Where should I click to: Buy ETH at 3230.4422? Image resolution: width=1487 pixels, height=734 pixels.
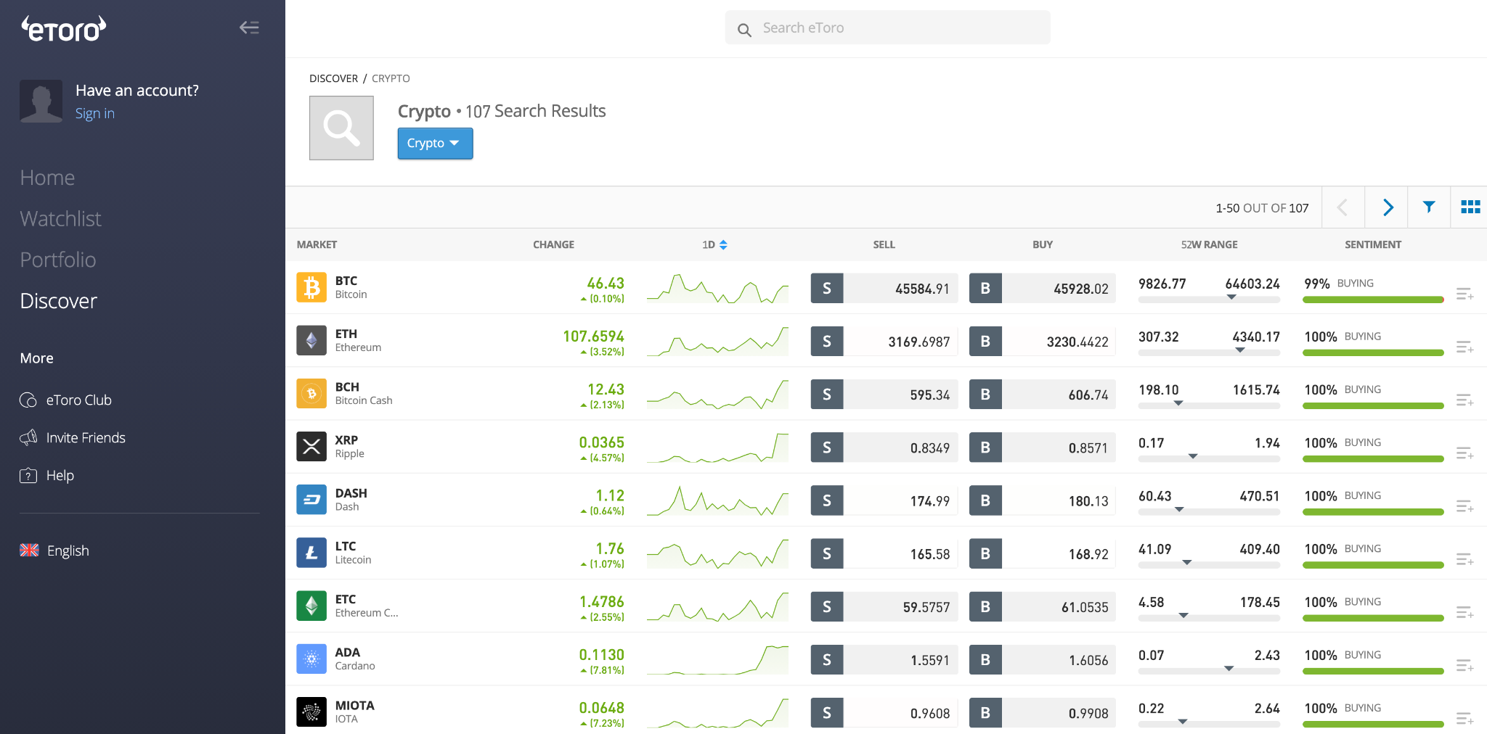pyautogui.click(x=1042, y=341)
